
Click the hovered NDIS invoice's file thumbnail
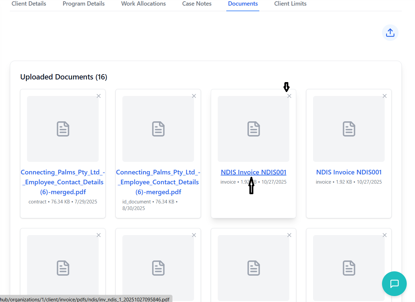click(253, 129)
